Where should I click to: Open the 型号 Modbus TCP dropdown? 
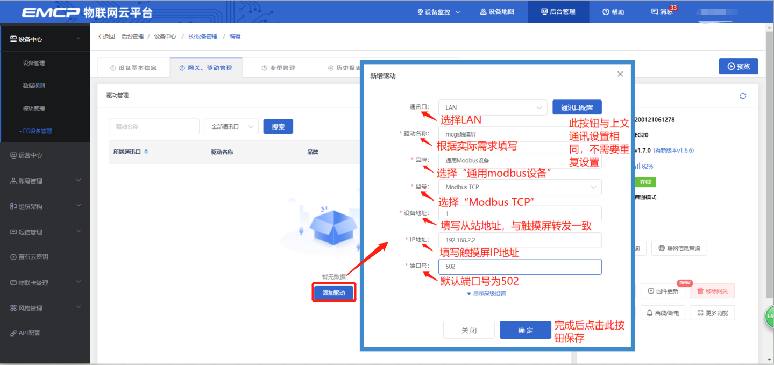[520, 187]
